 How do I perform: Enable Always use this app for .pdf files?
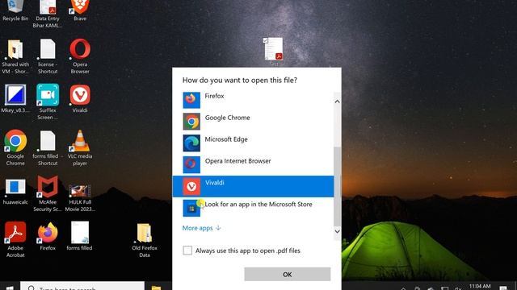coord(187,251)
